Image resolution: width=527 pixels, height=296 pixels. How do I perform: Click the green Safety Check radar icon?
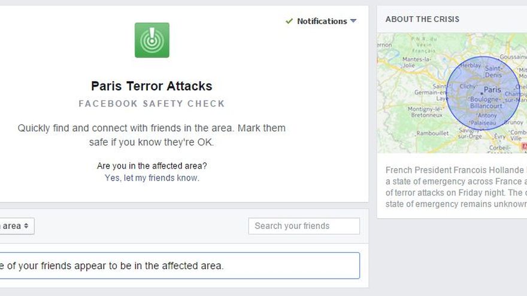[152, 40]
